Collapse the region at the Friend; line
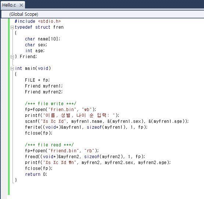Viewport: 204px width, 199px height. click(x=12, y=57)
